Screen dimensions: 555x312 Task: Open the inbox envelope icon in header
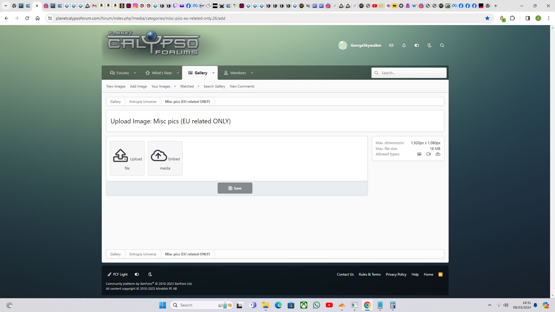pos(391,45)
